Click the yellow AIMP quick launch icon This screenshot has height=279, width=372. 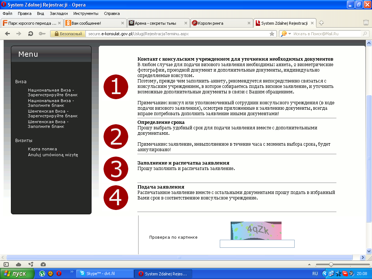tap(50, 274)
